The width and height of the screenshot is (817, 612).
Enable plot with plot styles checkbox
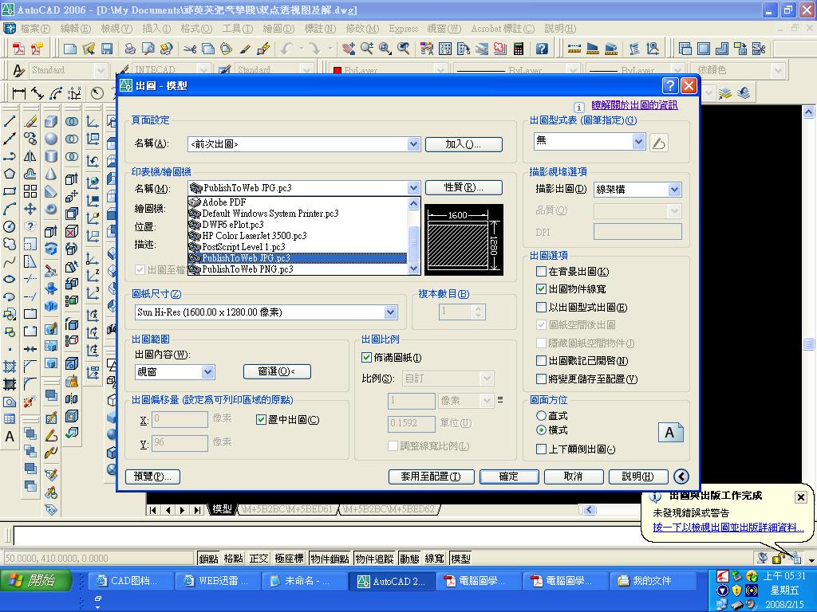click(541, 307)
